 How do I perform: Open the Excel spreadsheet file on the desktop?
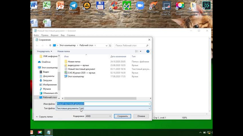pos(47,23)
